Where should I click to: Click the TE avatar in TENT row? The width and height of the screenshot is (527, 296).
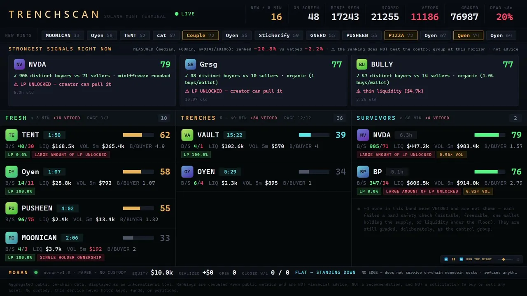[x=12, y=135]
